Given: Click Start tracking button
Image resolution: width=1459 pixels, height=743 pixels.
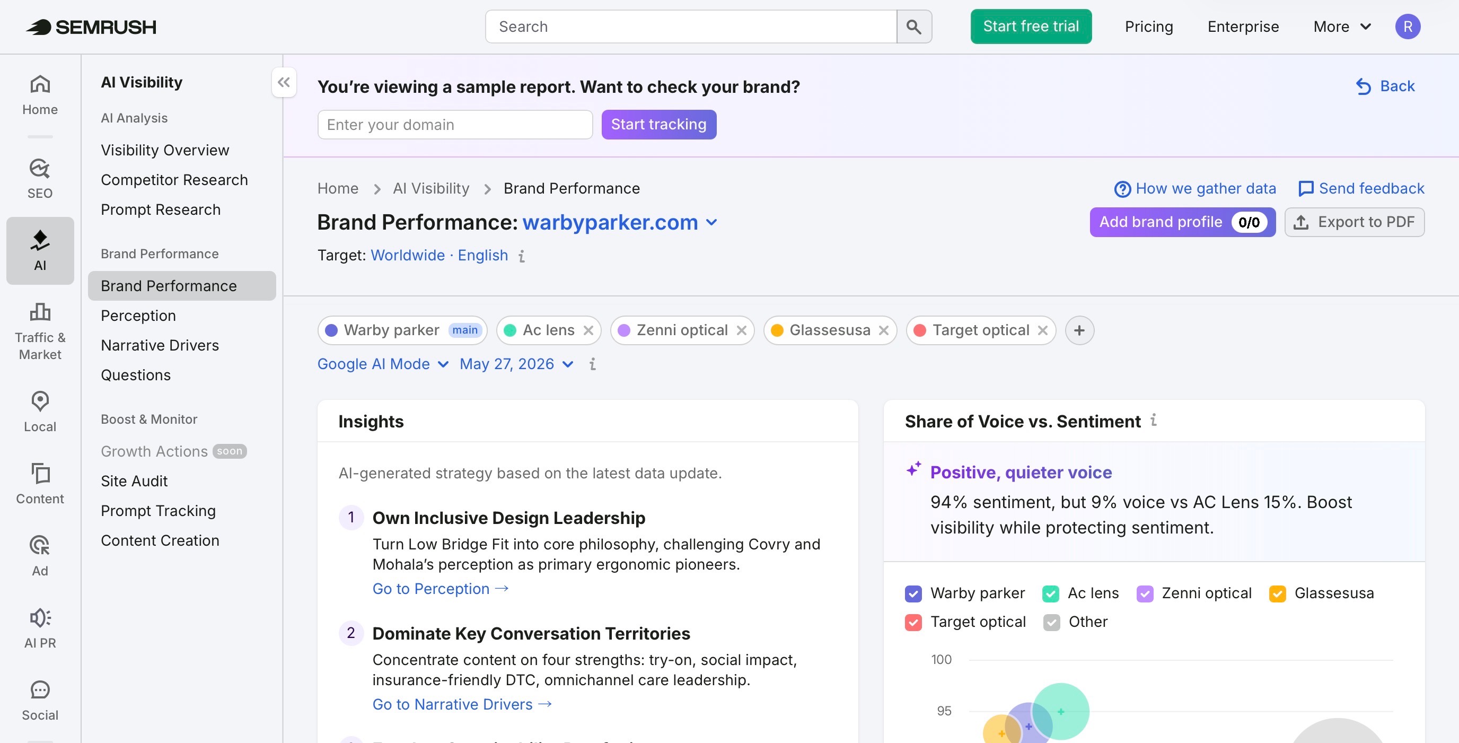Looking at the screenshot, I should click(658, 125).
